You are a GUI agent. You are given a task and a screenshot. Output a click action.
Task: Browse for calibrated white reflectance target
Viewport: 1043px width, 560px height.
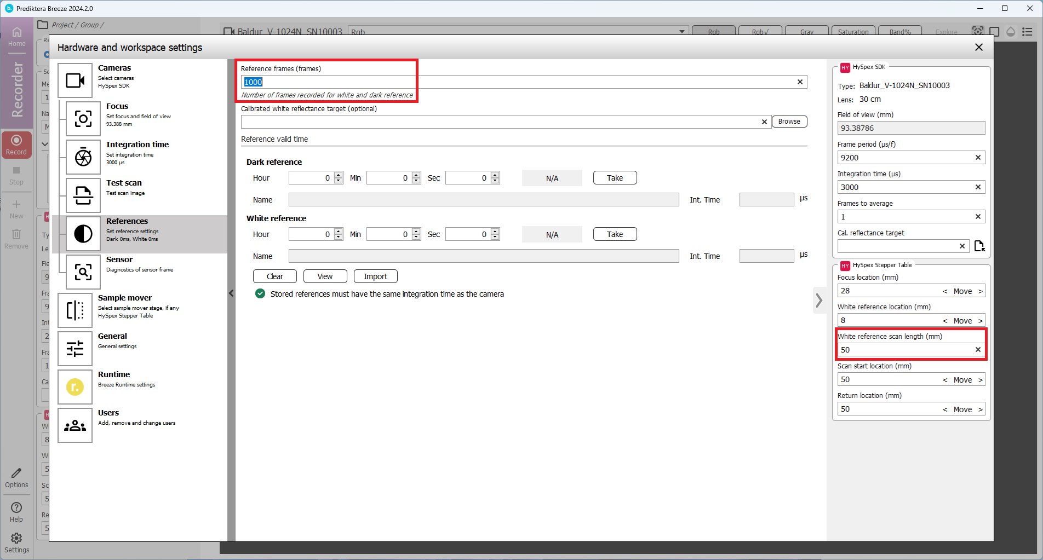coord(789,122)
